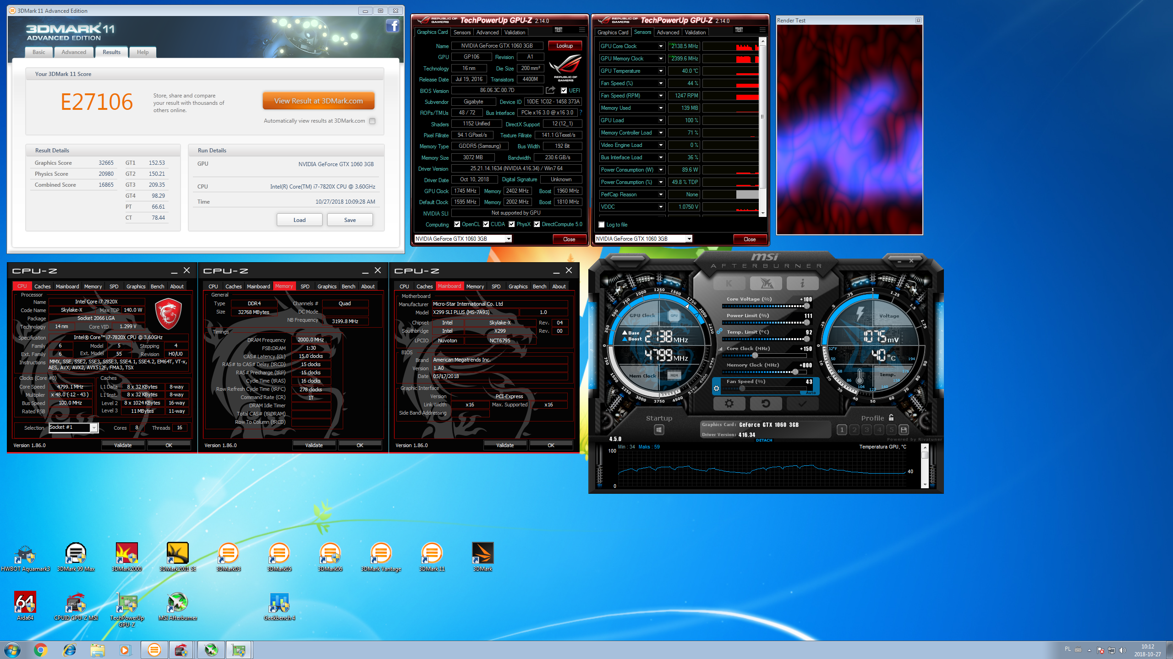Apply Afterburner settings with checkmark button

[802, 403]
